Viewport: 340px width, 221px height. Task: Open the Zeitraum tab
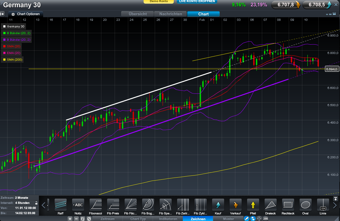(x=107, y=219)
